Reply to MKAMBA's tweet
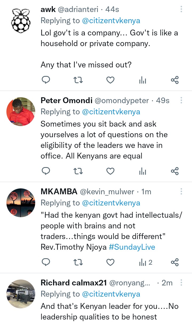Viewport: 192px width, 327px height. [46, 263]
